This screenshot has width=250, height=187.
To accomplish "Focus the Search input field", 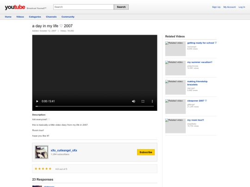I will (83, 7).
